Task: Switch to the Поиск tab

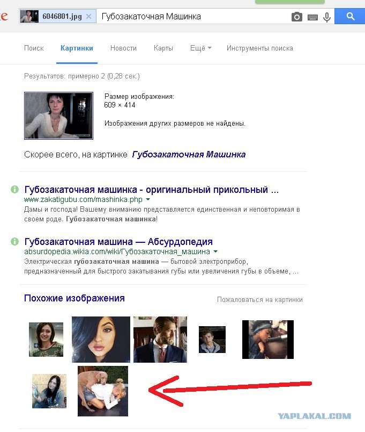Action: pos(34,48)
